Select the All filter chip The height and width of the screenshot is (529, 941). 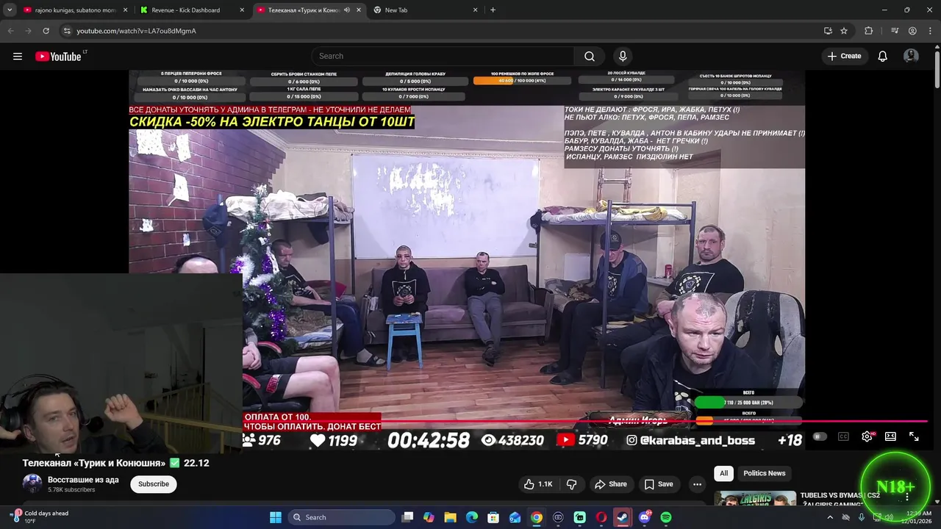pyautogui.click(x=724, y=473)
